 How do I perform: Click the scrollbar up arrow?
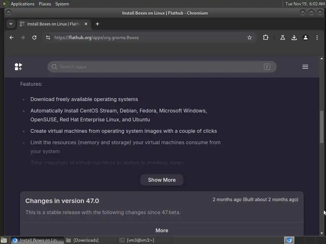click(322, 59)
